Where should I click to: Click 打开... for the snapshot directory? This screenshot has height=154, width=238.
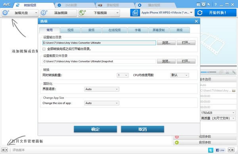click(x=186, y=62)
